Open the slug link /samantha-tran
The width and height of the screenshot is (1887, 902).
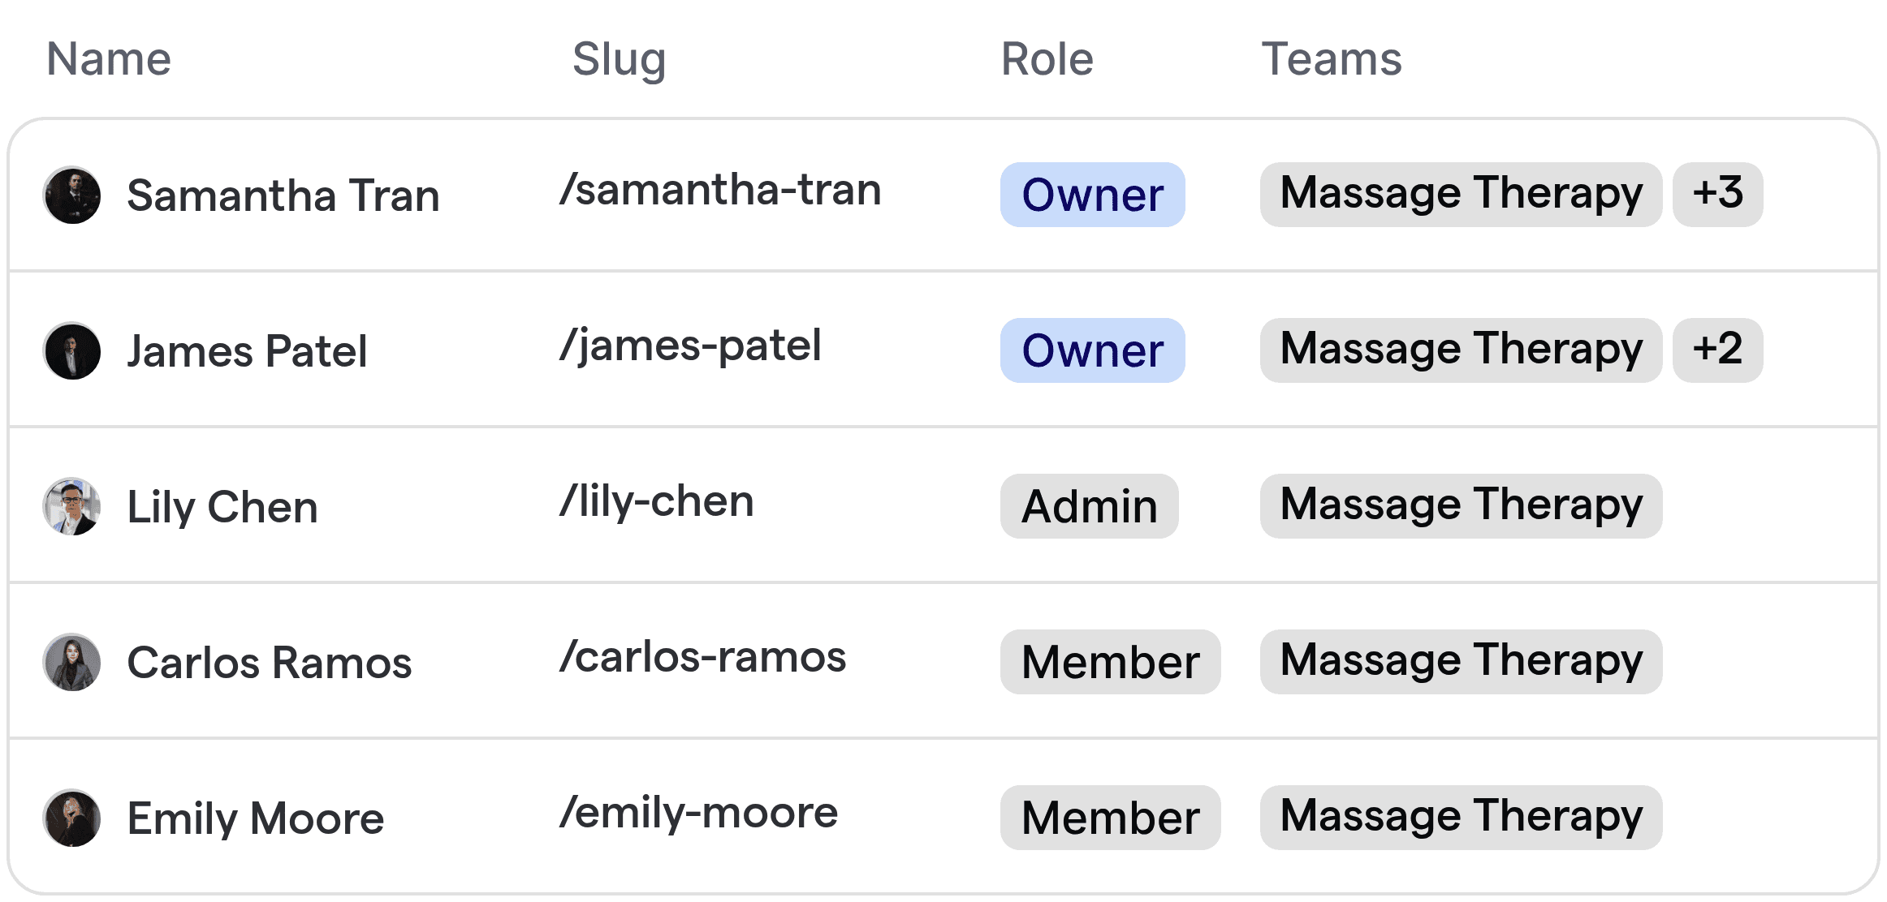pyautogui.click(x=721, y=189)
